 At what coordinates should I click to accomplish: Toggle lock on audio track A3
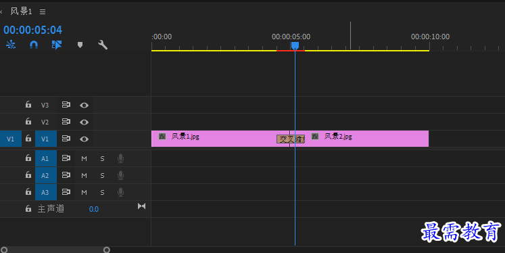(x=28, y=191)
